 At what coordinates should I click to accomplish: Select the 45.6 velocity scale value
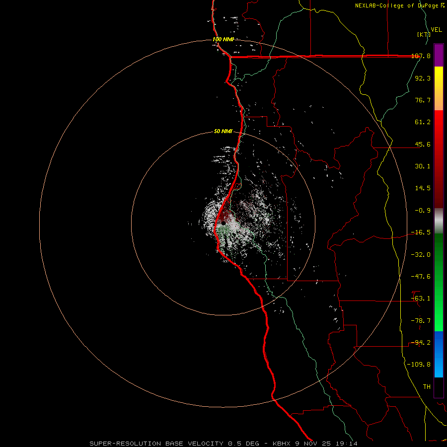[423, 144]
